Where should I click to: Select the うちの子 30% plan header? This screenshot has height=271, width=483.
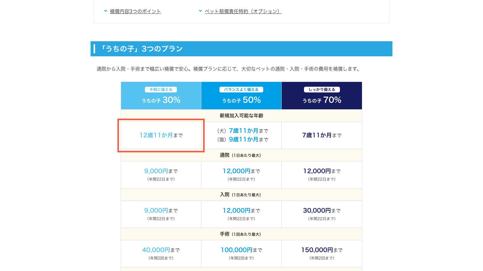[161, 95]
